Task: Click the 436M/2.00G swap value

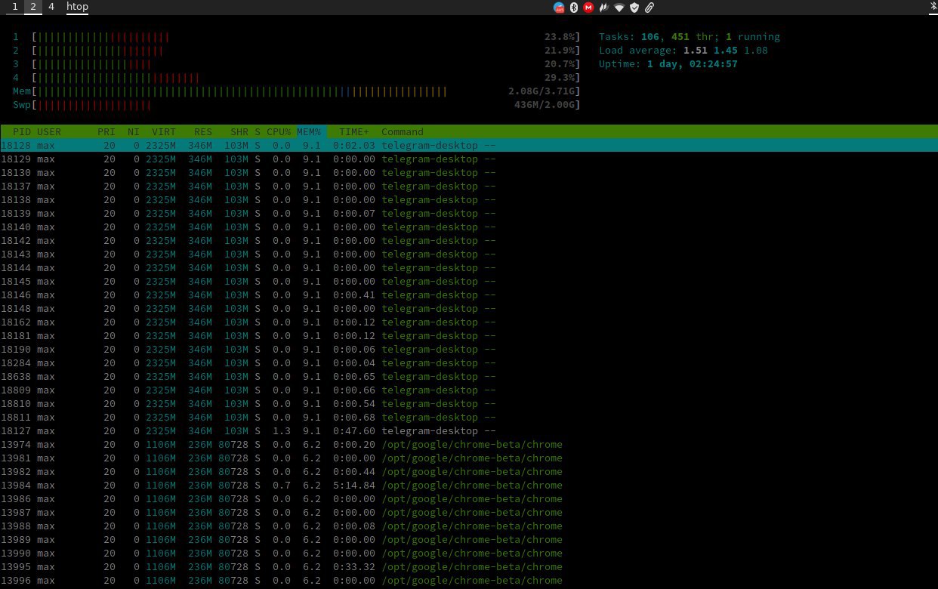Action: pyautogui.click(x=545, y=104)
